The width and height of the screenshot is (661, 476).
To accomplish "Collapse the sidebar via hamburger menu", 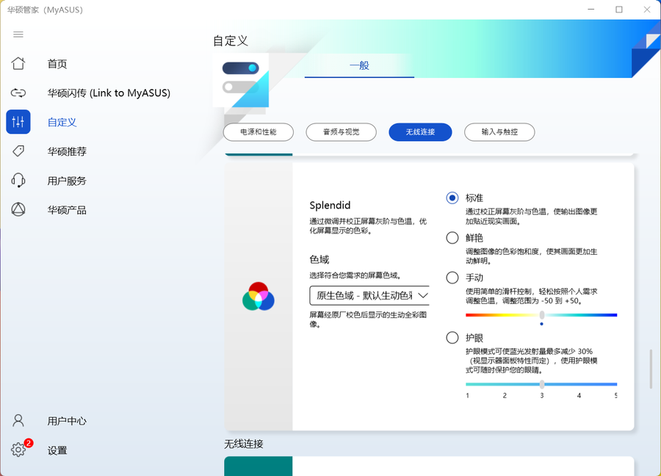I will (x=18, y=35).
